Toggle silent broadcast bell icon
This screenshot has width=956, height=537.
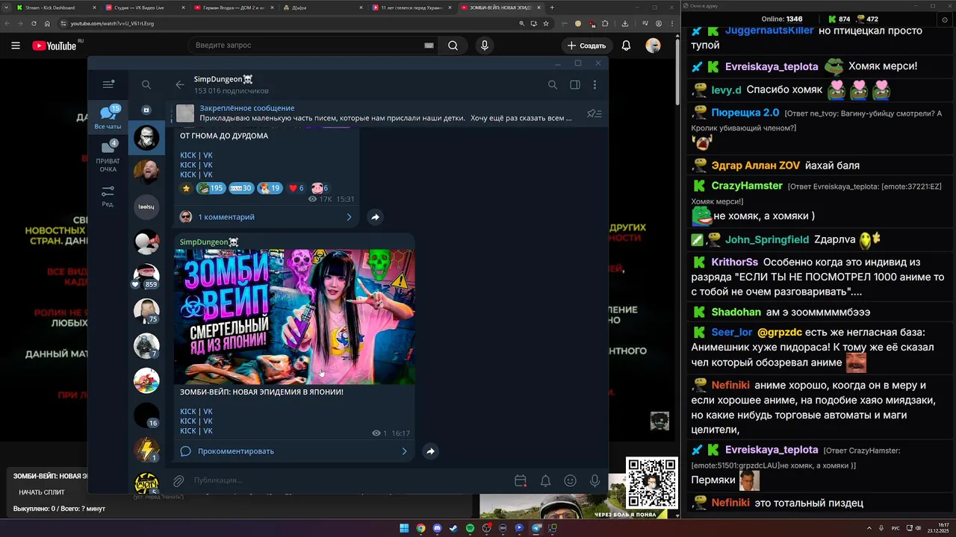[545, 481]
